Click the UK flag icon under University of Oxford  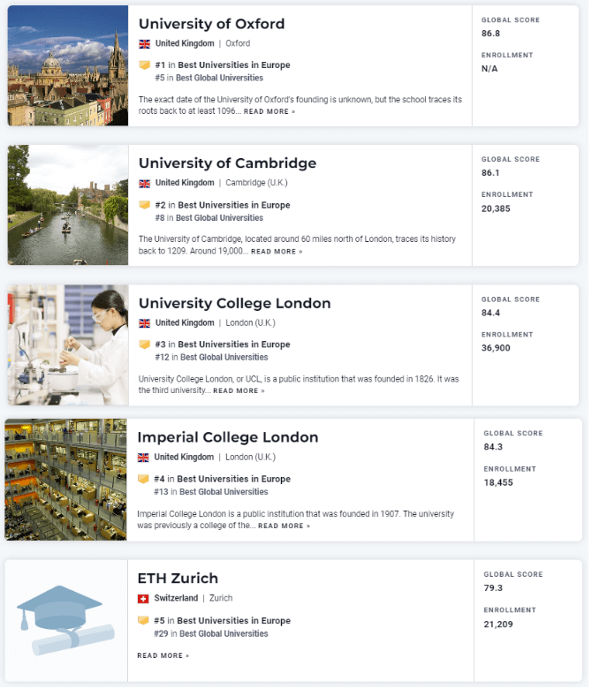click(144, 43)
